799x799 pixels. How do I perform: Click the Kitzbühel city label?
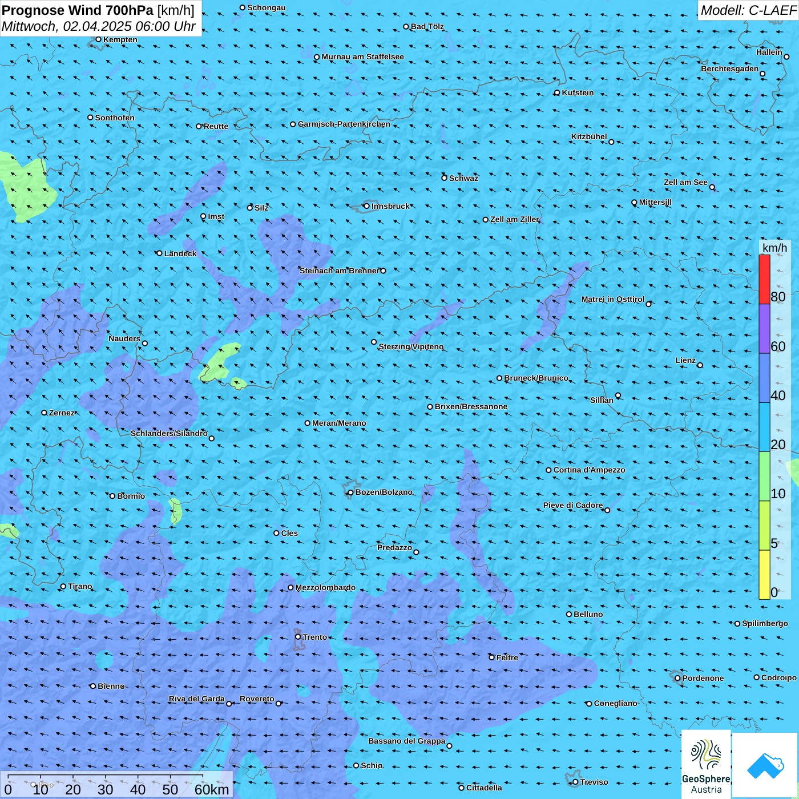tap(589, 136)
